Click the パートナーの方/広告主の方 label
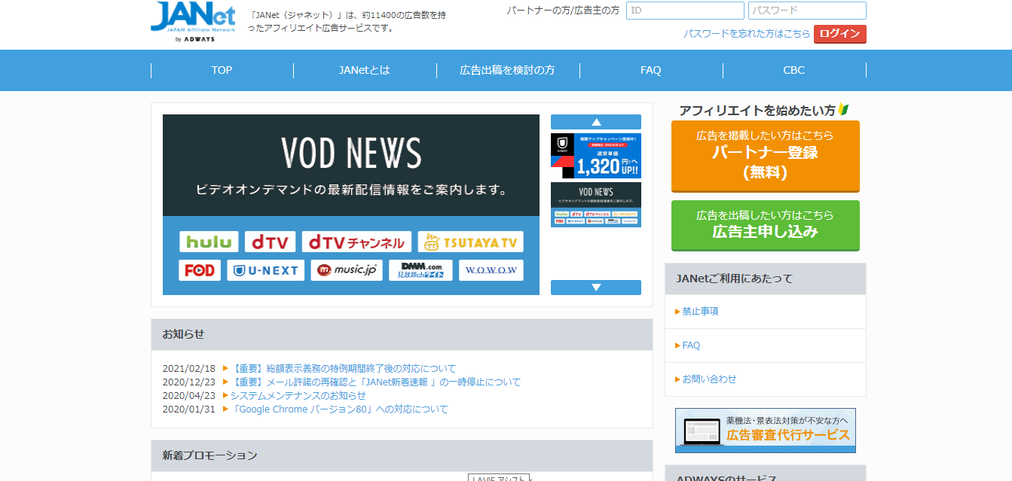 click(x=563, y=11)
